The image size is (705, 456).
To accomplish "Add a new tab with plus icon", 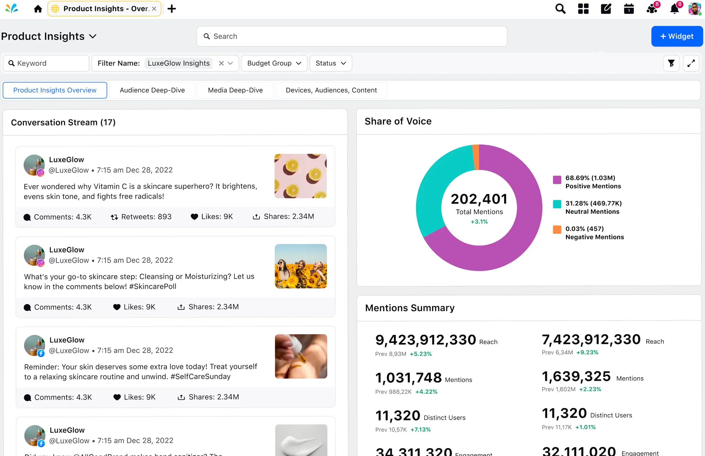I will 172,9.
